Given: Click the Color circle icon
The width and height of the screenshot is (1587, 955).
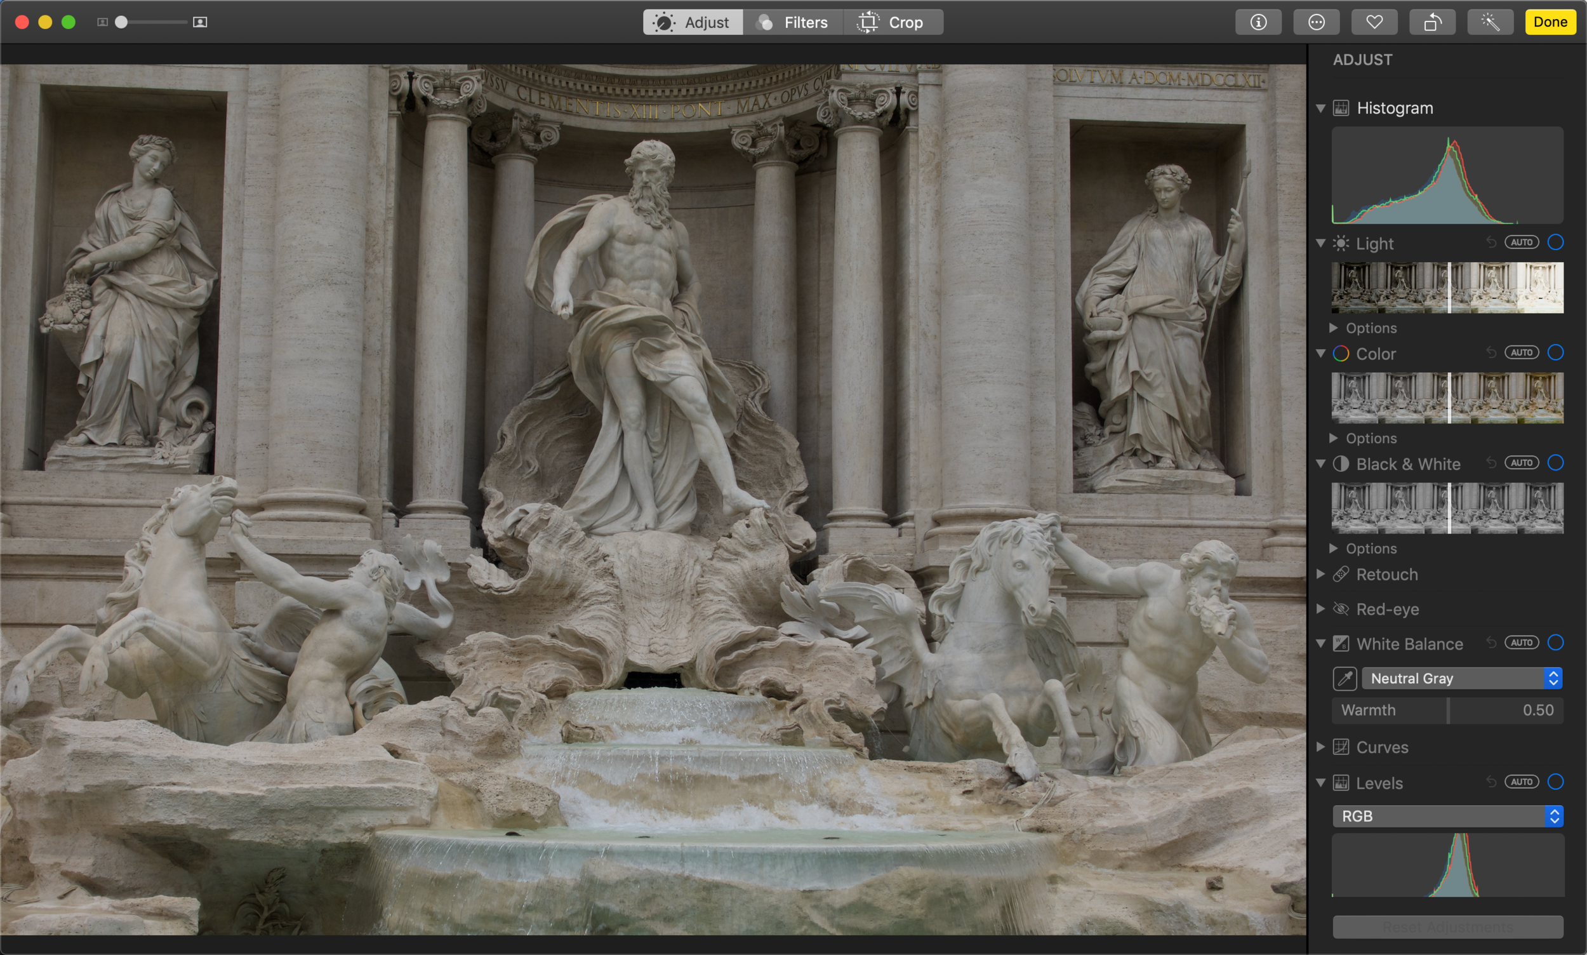Looking at the screenshot, I should point(1341,353).
